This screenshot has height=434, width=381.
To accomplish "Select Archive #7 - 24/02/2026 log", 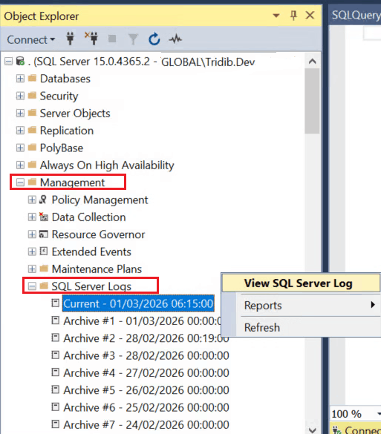I will pyautogui.click(x=146, y=425).
